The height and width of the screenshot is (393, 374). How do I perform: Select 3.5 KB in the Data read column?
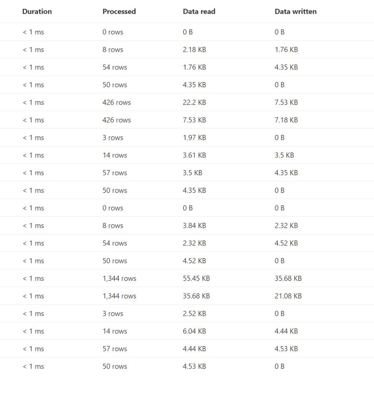point(192,173)
